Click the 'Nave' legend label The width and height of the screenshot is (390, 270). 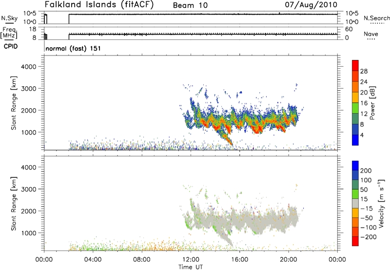click(371, 34)
